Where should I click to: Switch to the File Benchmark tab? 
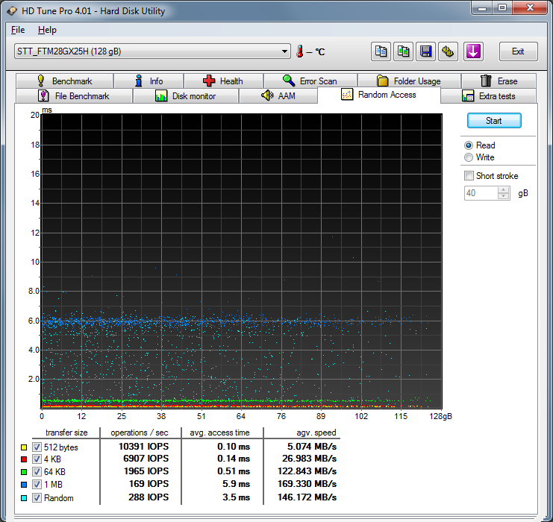pyautogui.click(x=74, y=96)
